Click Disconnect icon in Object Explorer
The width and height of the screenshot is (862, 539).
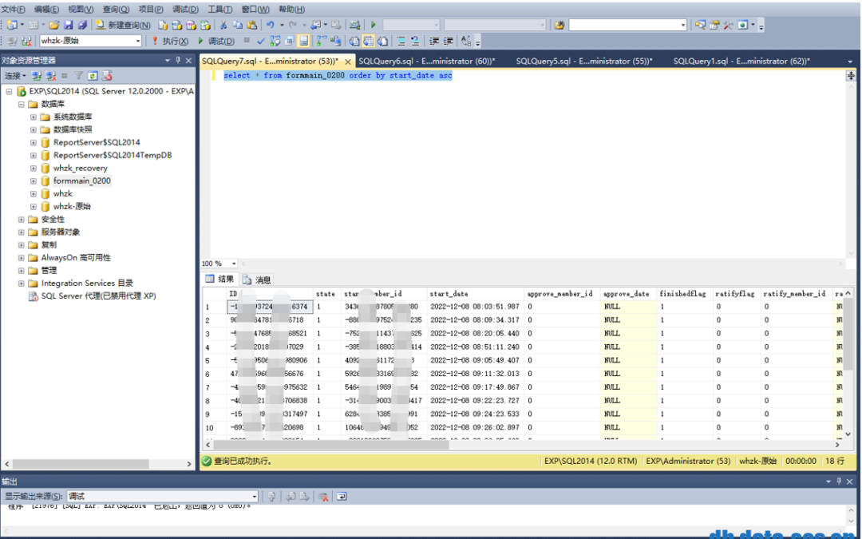(50, 76)
